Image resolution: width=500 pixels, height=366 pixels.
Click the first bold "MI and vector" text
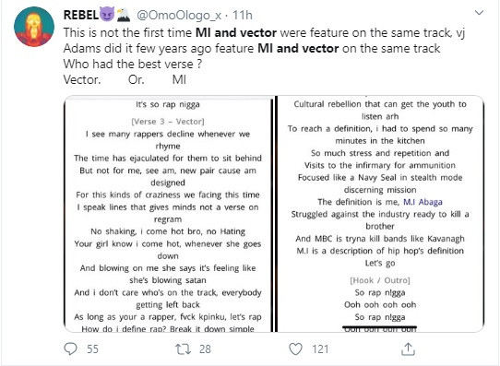[236, 32]
